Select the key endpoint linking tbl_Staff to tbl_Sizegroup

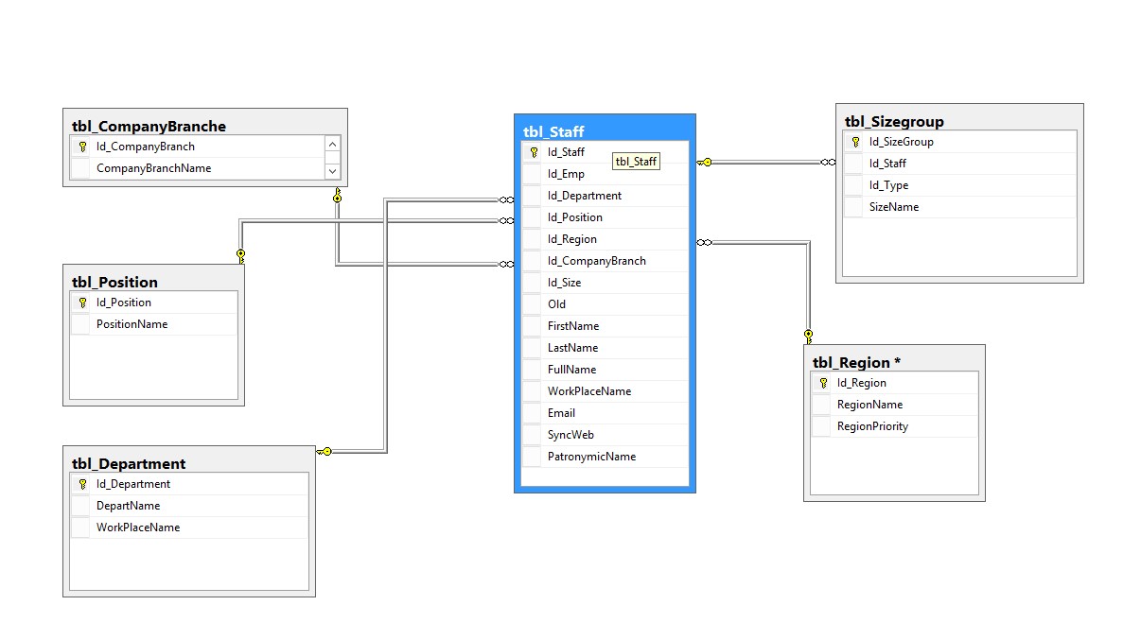(704, 163)
